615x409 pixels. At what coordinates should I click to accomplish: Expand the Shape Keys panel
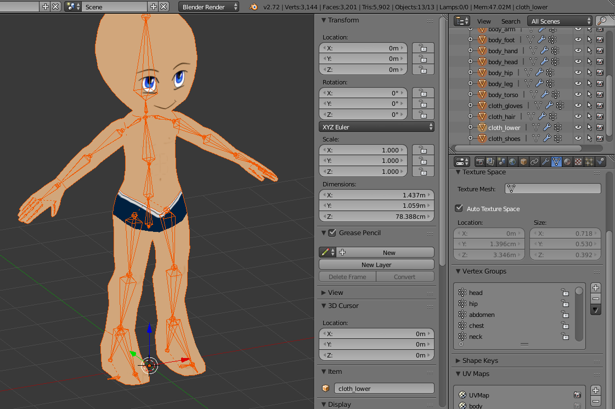(x=458, y=360)
